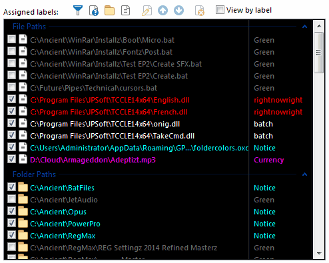
Task: Click the batch label of onig.dll
Action: tap(263, 124)
